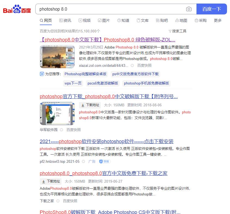230x214 pixels.
Task: Open the 更多 dropdown menu
Action: (217, 20)
